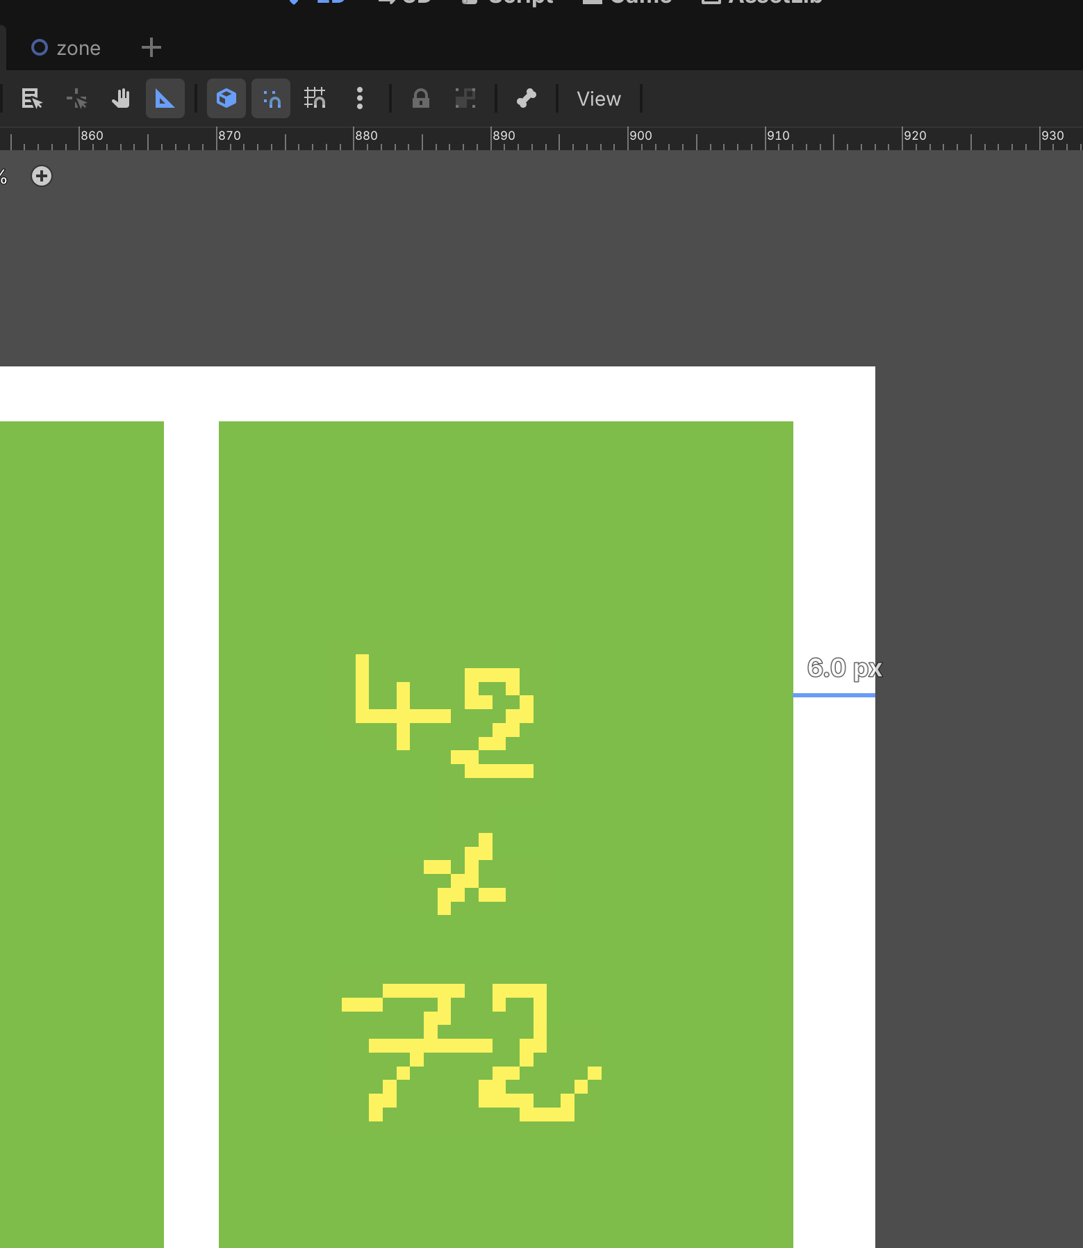Screen dimensions: 1083x1248
Task: Click the bottom yellow glyph on tile
Action: (x=471, y=1051)
